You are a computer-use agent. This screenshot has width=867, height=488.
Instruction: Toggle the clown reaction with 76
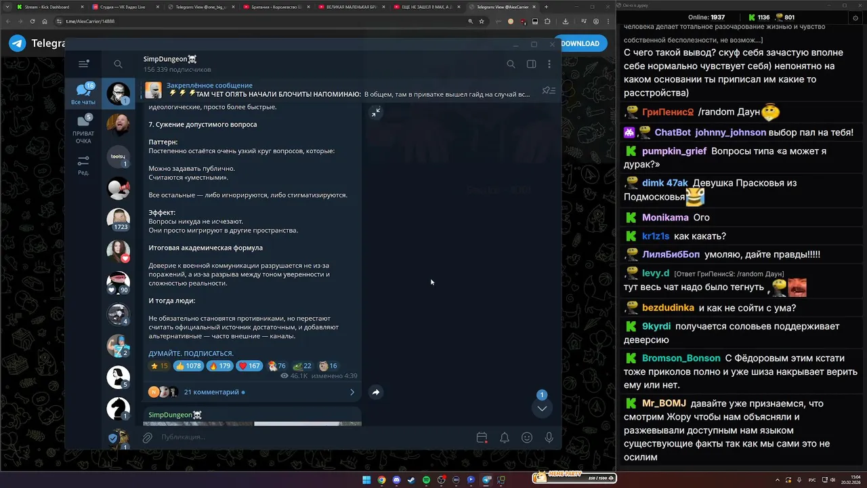click(x=277, y=366)
